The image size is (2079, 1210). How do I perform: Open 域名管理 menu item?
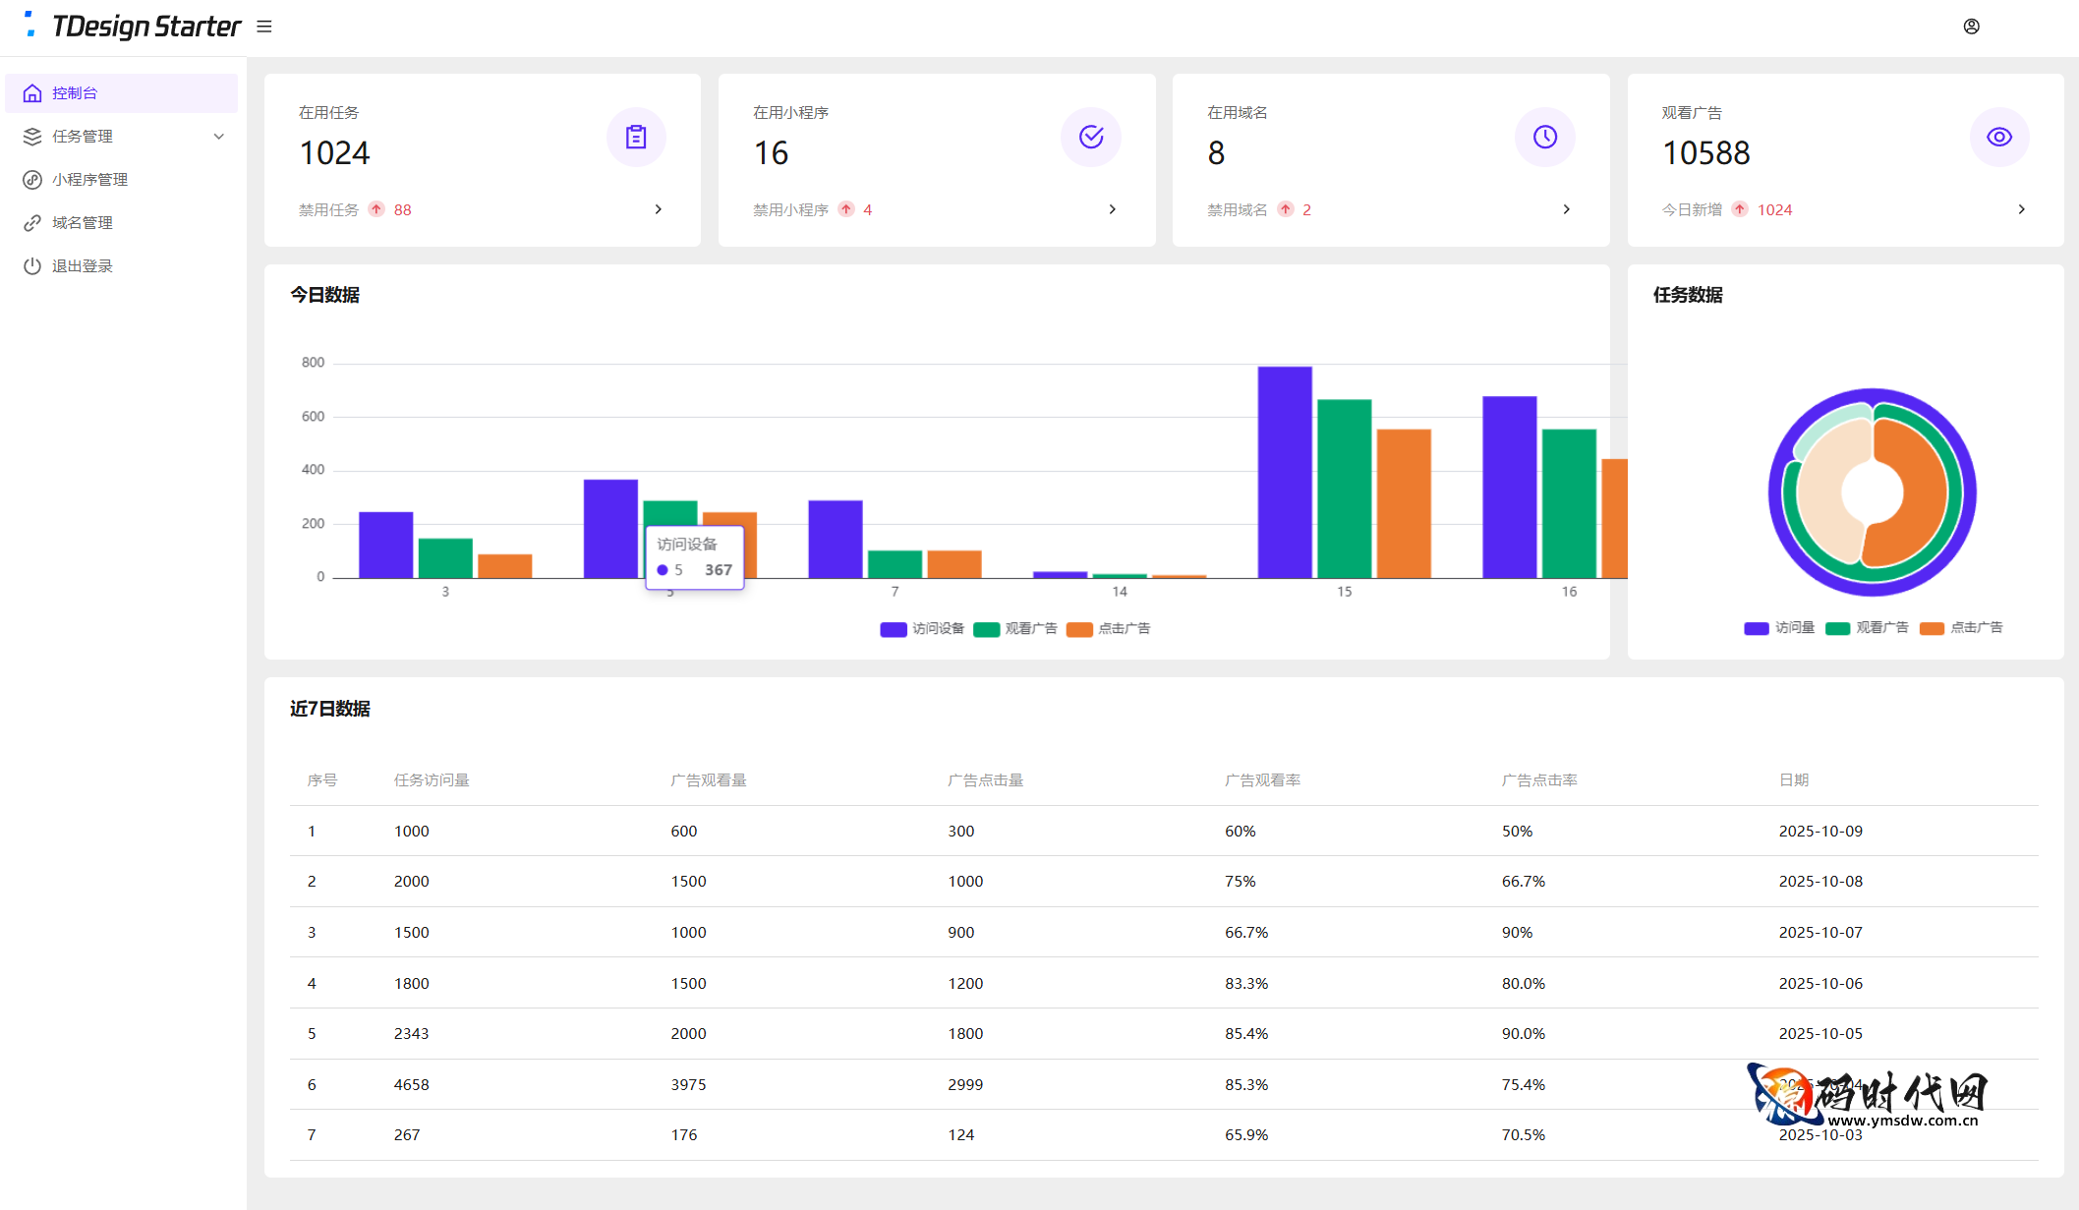click(83, 222)
